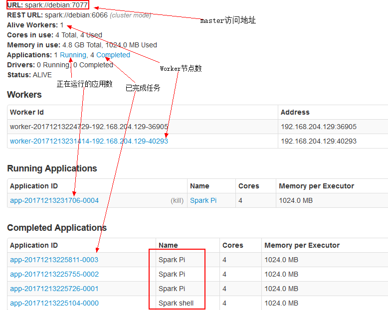This screenshot has width=388, height=310.
Task: Select the address 192.168.204.129:40293
Action: (319, 141)
